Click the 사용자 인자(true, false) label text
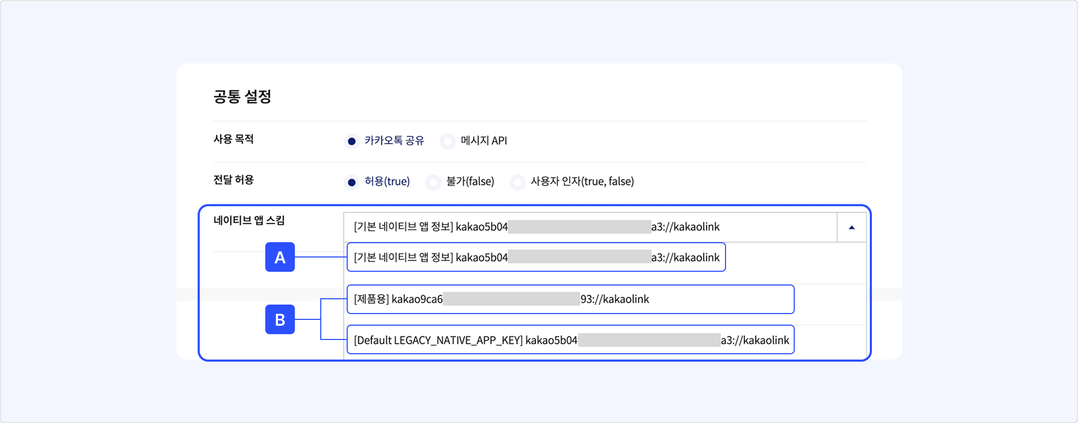The height and width of the screenshot is (423, 1078). click(582, 181)
